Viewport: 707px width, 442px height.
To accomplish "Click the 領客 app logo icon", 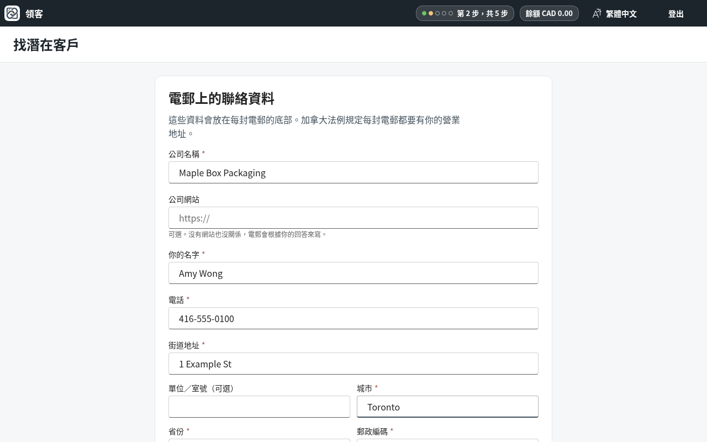I will pos(12,13).
